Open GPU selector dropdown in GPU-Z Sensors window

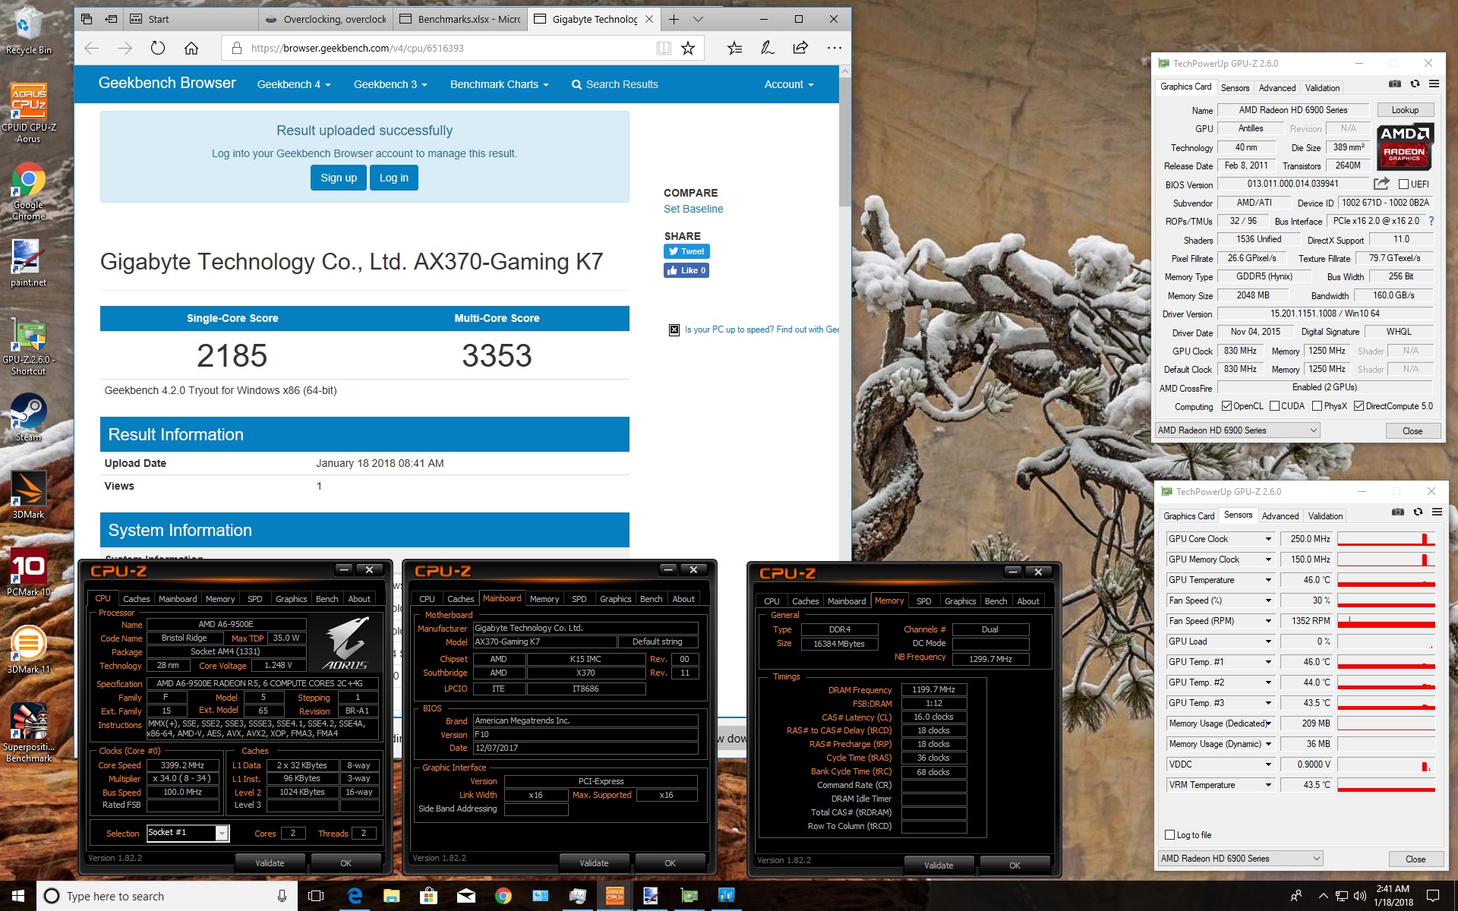tap(1240, 859)
